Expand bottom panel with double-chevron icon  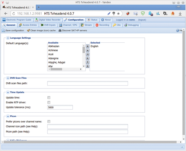click(182, 147)
